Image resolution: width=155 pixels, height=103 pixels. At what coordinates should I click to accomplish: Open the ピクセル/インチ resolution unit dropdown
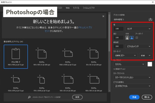(x=139, y=46)
